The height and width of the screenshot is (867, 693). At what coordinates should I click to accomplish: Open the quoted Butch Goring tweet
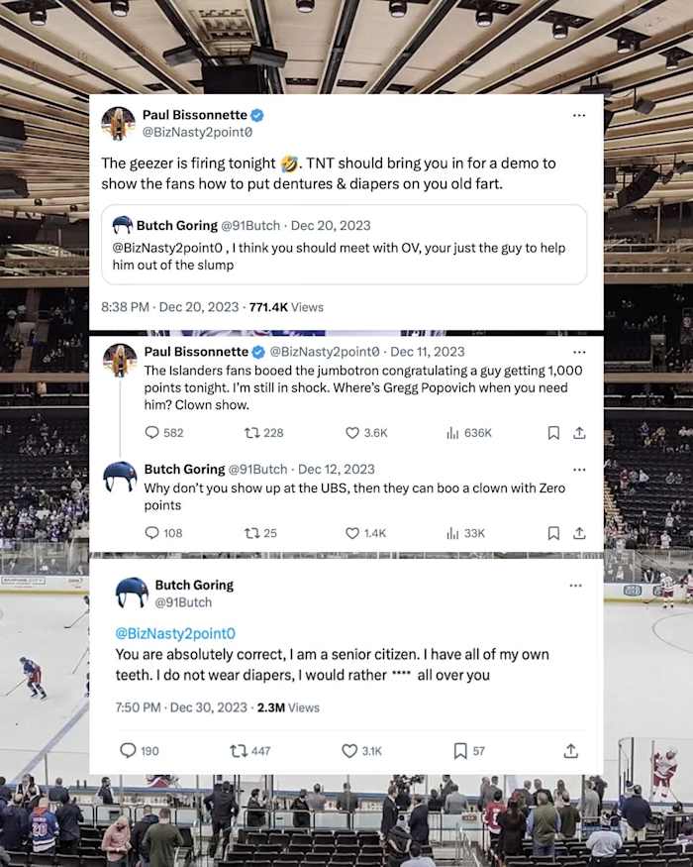coord(345,244)
